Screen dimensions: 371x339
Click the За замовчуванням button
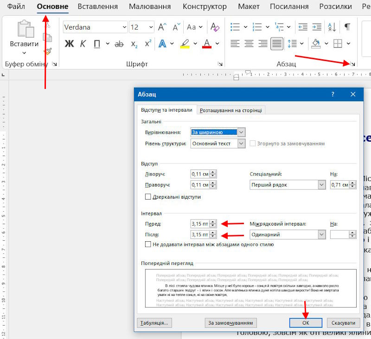pyautogui.click(x=230, y=323)
